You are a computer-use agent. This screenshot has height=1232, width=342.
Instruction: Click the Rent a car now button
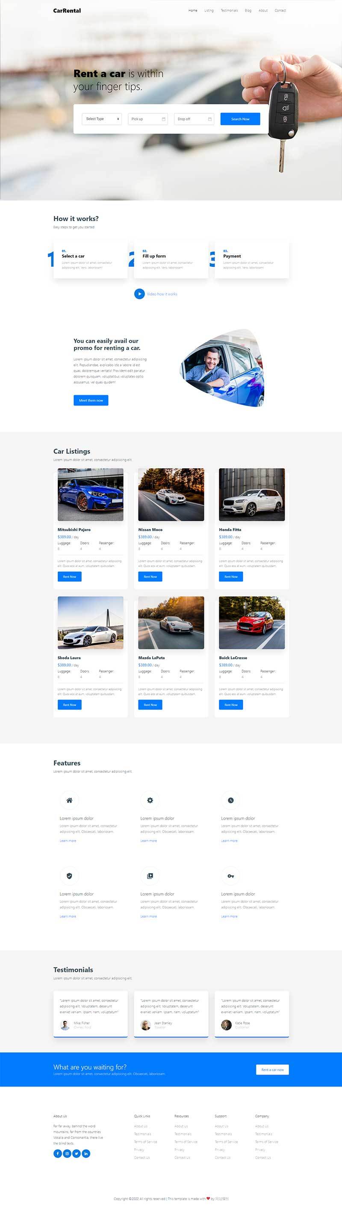(x=273, y=1070)
